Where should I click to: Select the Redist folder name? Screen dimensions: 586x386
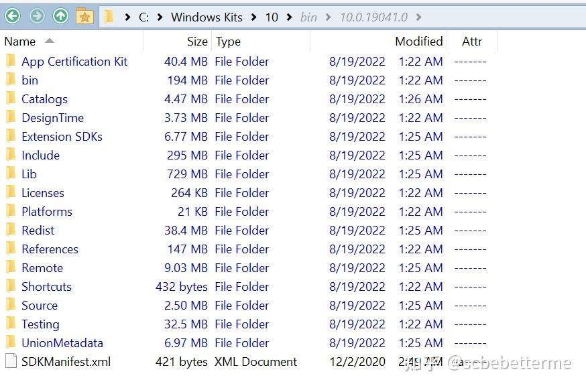38,230
